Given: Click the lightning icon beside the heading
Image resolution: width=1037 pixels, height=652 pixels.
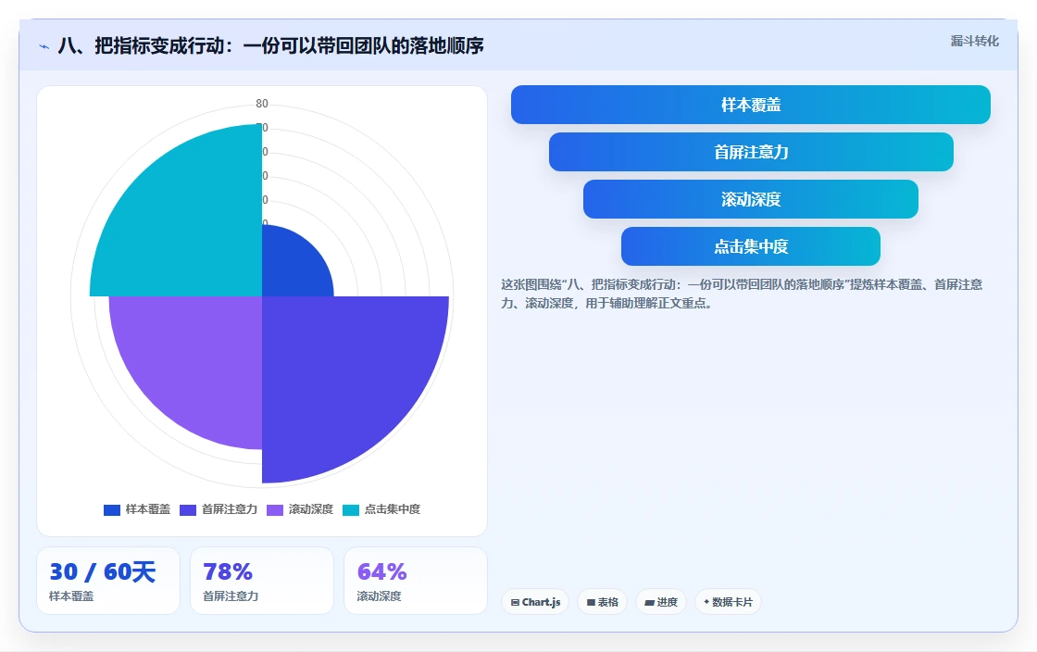Looking at the screenshot, I should (44, 46).
